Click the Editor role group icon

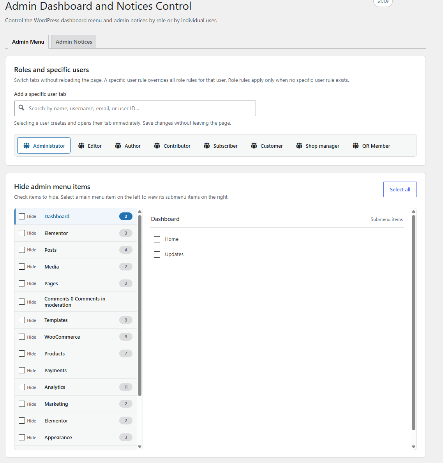click(81, 146)
